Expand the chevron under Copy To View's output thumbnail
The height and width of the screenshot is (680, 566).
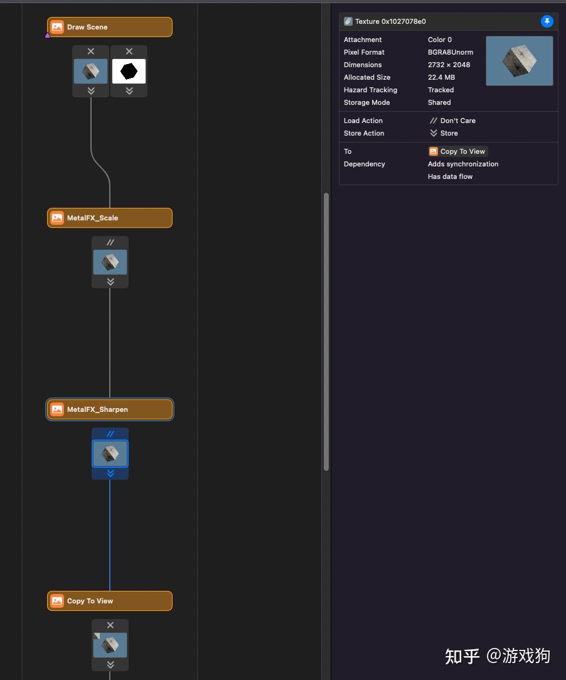pyautogui.click(x=110, y=664)
